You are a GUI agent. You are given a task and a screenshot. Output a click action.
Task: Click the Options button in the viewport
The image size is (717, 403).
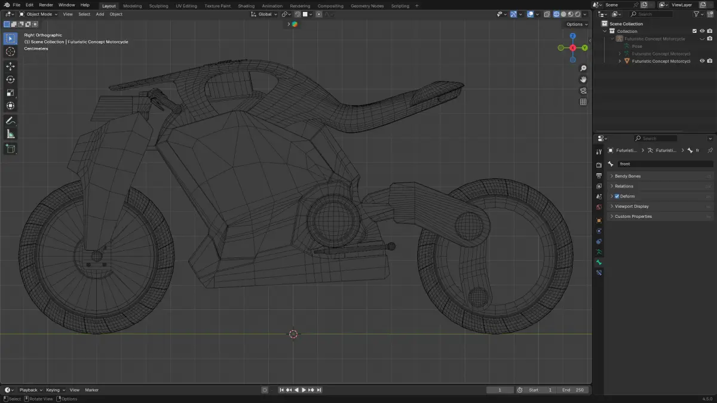[x=576, y=24]
